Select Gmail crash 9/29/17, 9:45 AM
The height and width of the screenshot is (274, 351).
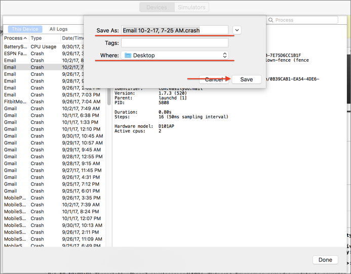click(x=54, y=150)
